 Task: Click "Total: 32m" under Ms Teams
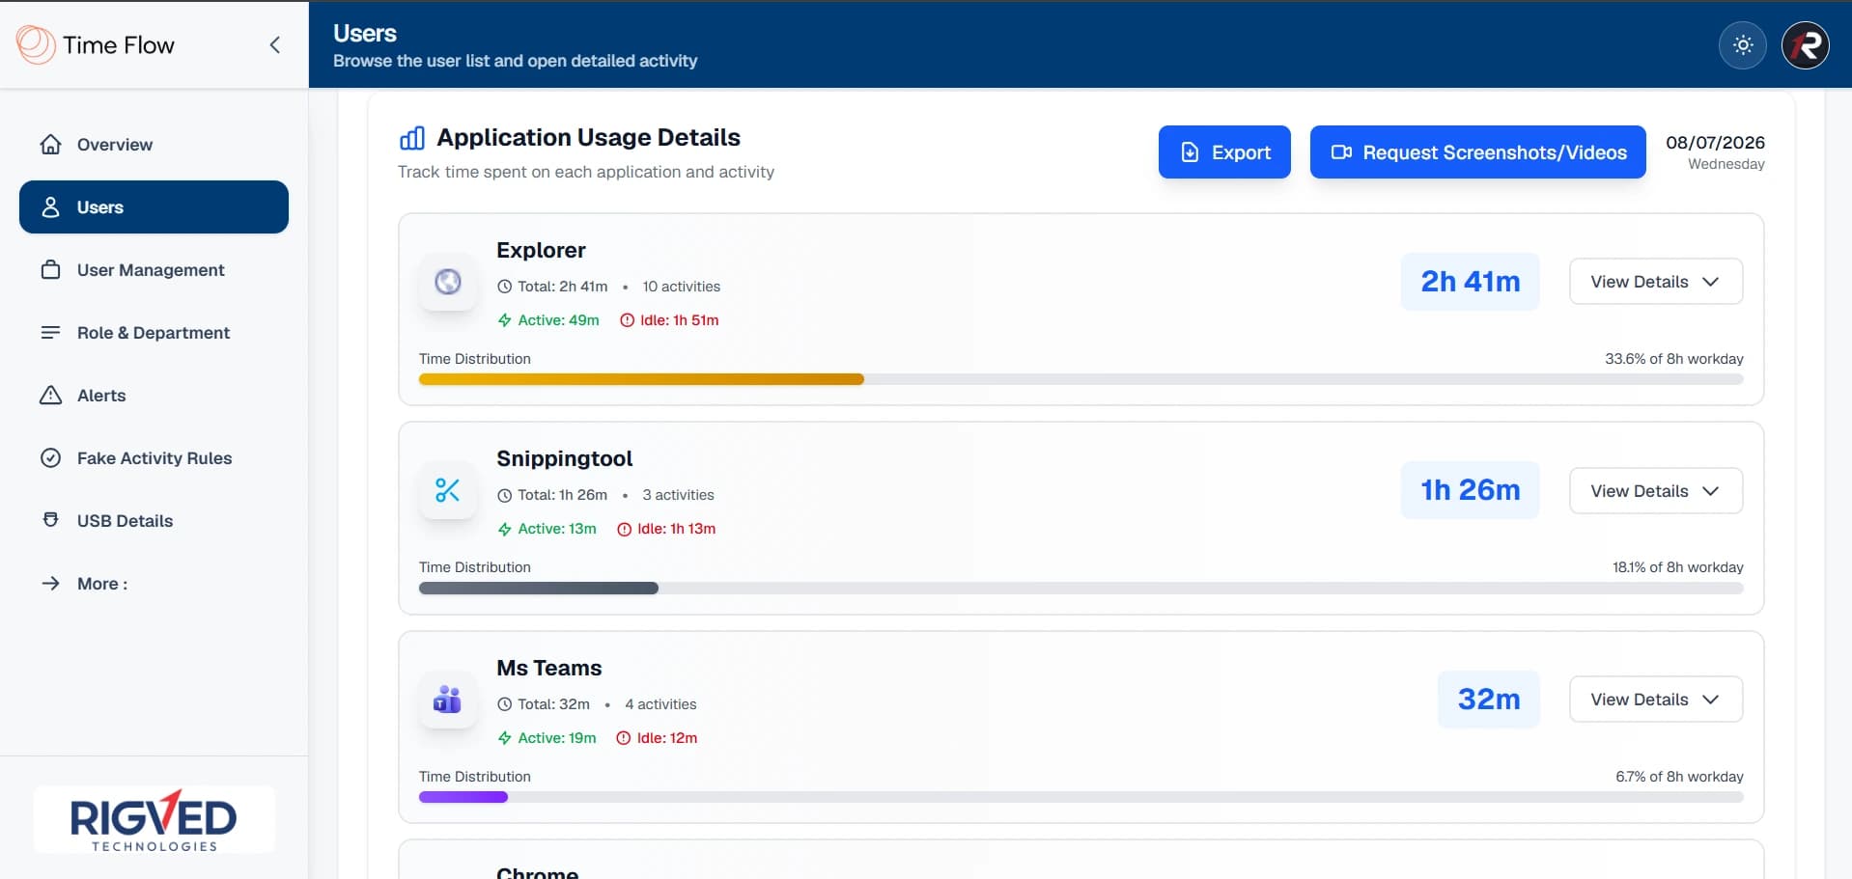click(x=544, y=704)
